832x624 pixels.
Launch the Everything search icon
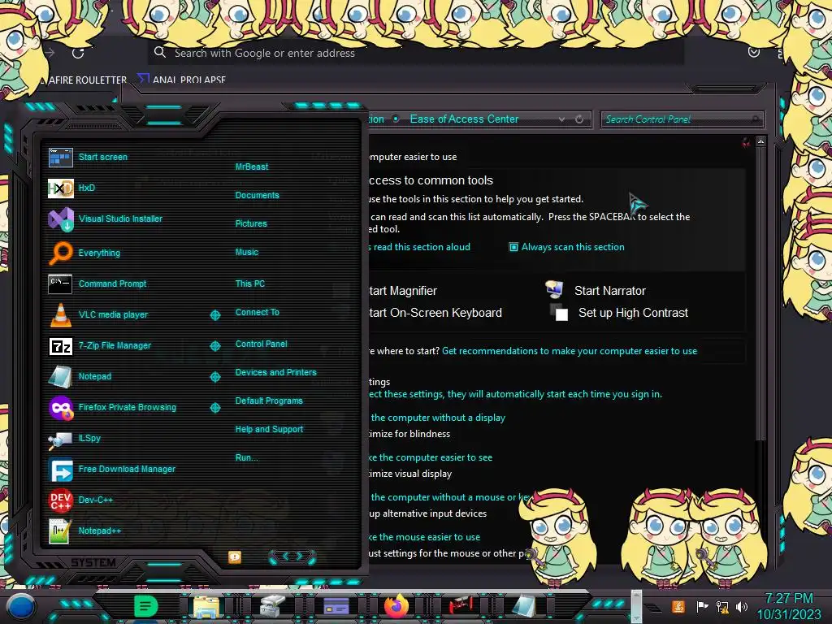[x=60, y=253]
